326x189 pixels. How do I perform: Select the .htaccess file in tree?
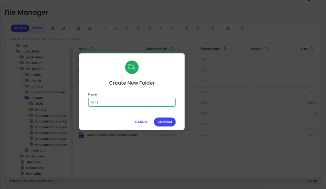coord(33,162)
